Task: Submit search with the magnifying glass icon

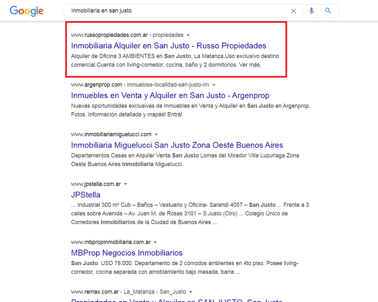Action: point(328,10)
